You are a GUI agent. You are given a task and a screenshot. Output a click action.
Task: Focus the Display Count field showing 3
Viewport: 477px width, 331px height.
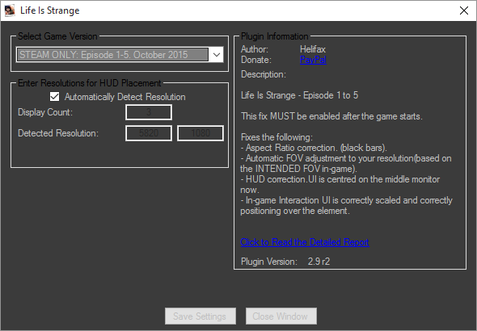149,112
